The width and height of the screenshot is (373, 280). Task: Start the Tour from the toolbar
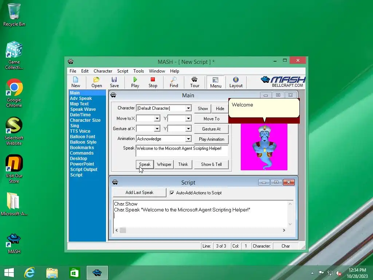pyautogui.click(x=195, y=82)
